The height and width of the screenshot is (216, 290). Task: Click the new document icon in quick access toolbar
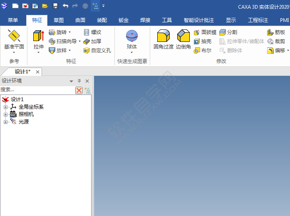click(x=15, y=6)
